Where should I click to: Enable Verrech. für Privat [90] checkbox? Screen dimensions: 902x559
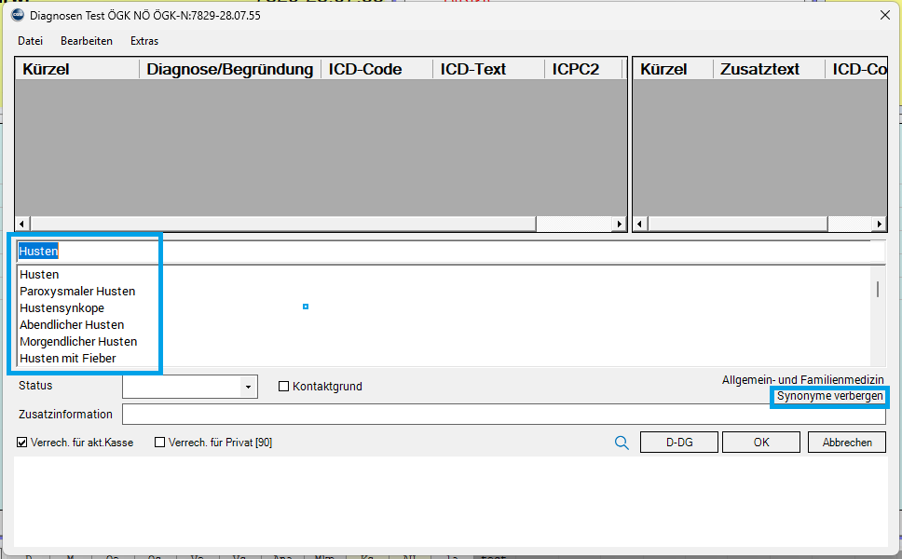(x=160, y=443)
